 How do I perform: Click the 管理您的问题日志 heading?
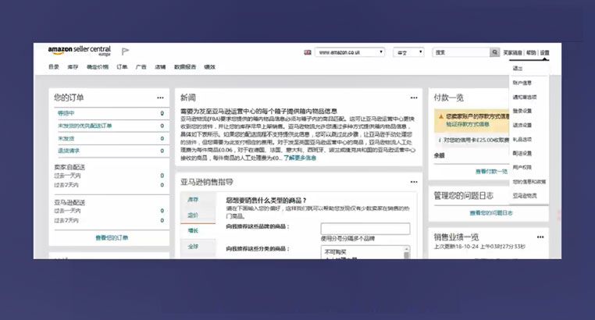coord(464,196)
